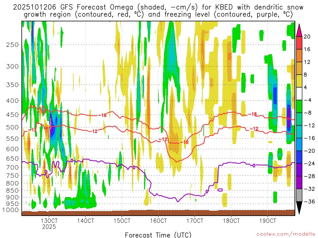Click the purple '0' freezing-level label near 190CT

click(x=254, y=165)
